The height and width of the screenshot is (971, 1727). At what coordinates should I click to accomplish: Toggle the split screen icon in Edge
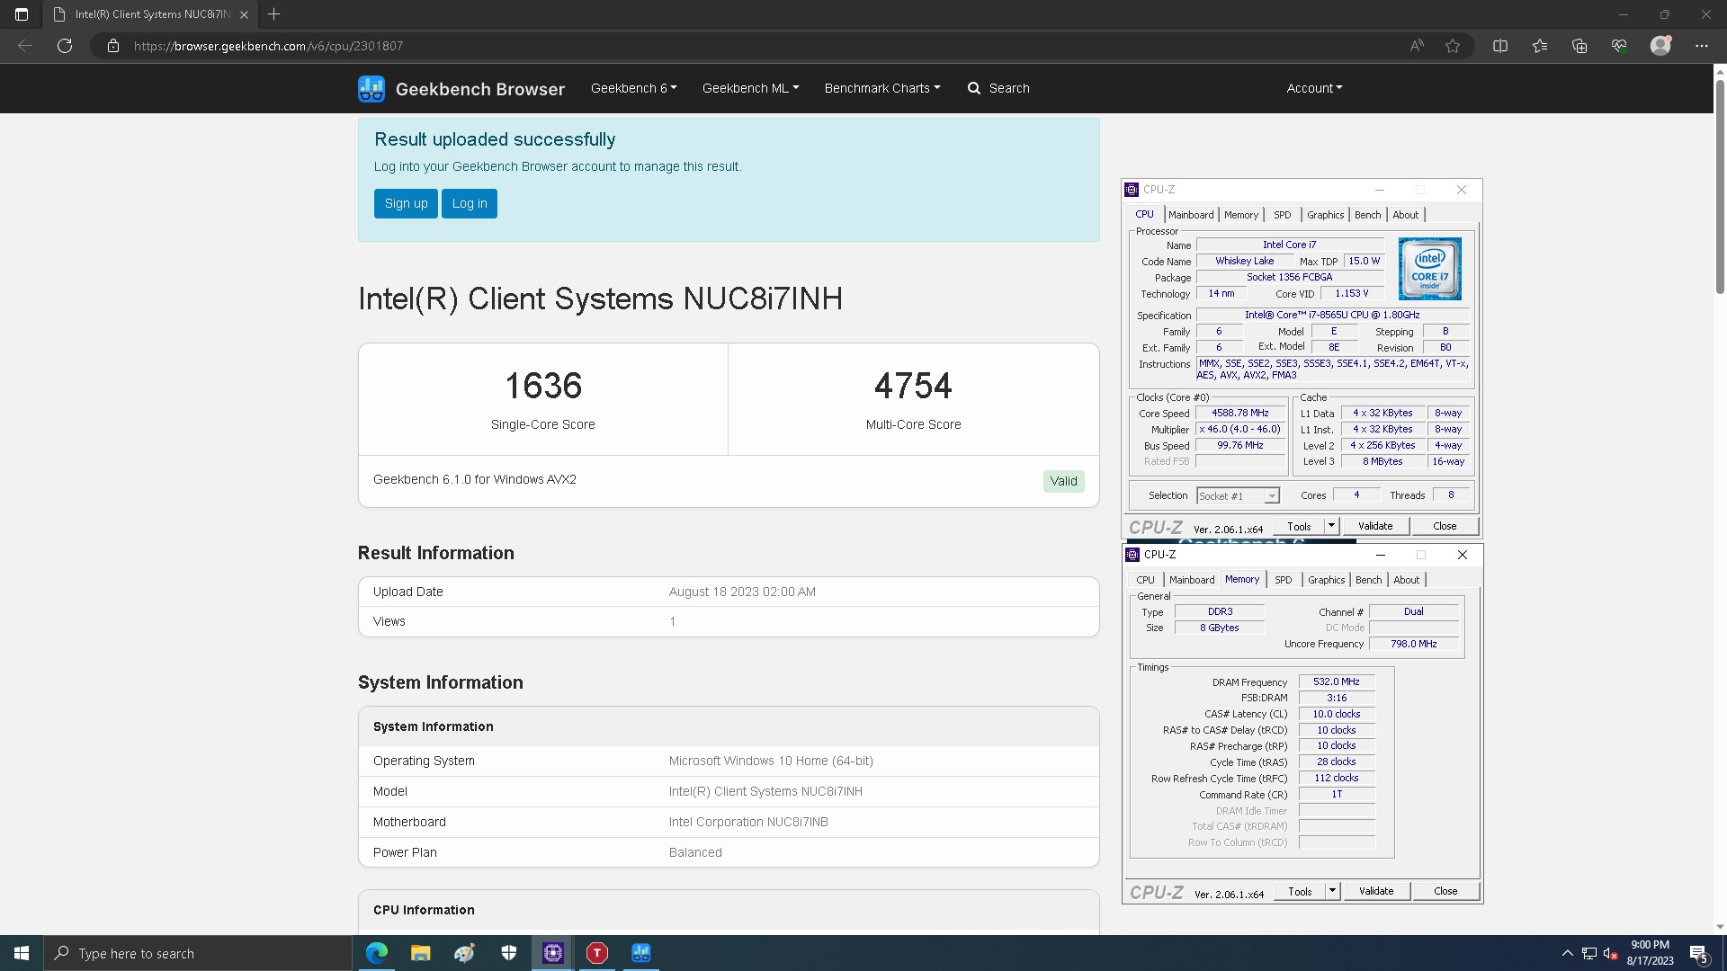coord(1500,46)
